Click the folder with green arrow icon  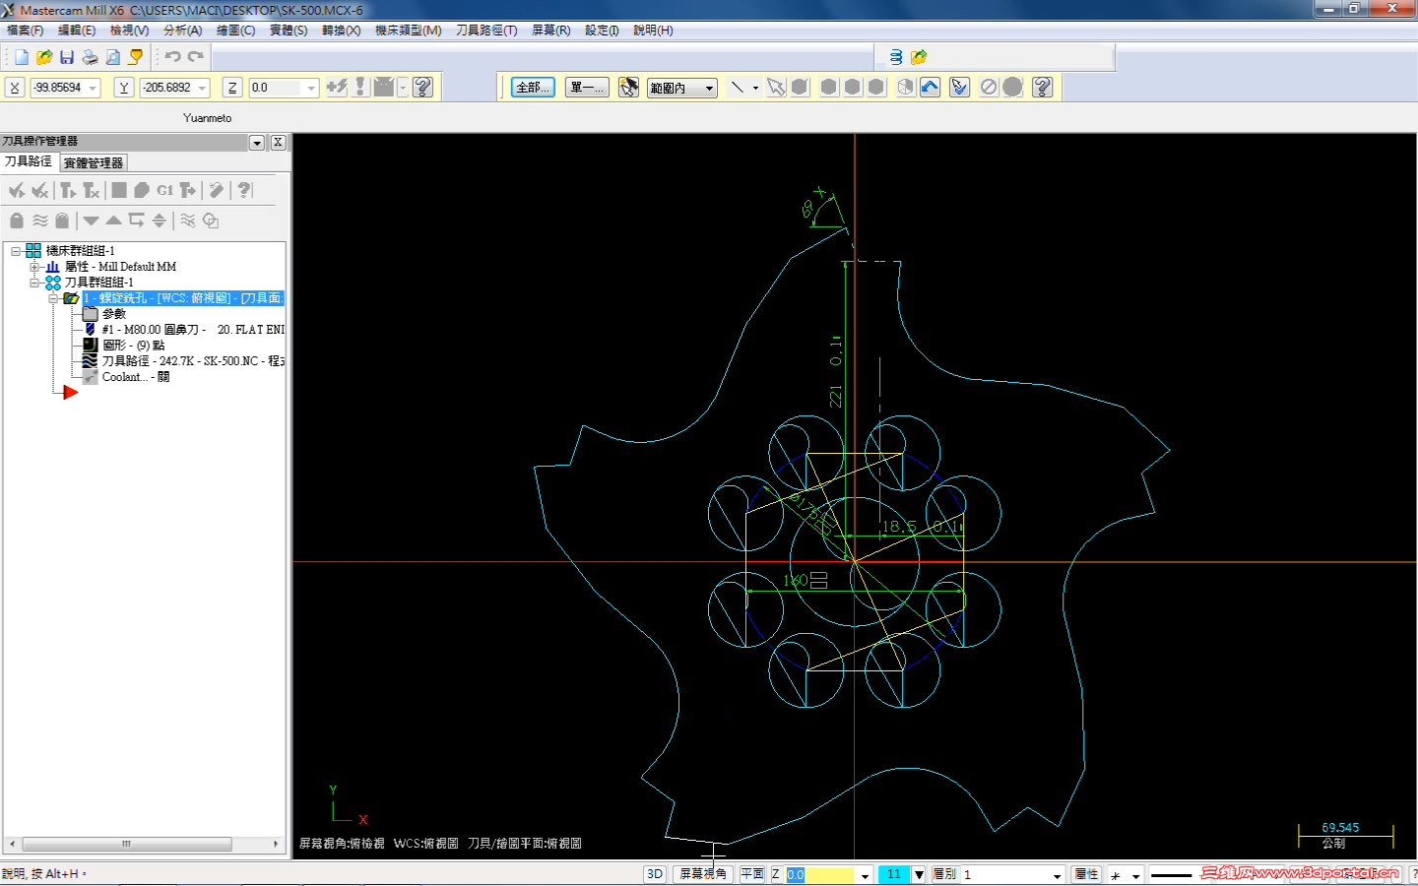coord(919,57)
